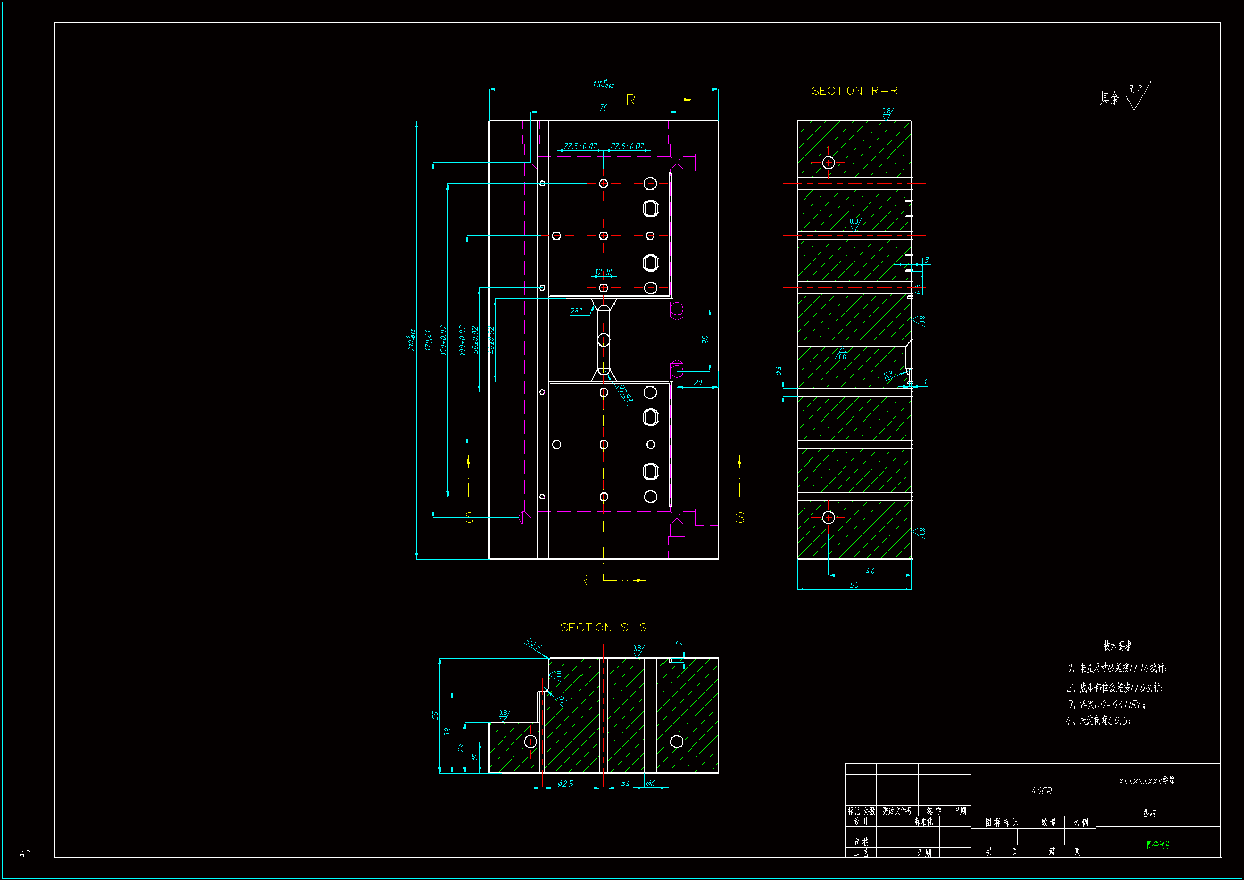The width and height of the screenshot is (1244, 880).
Task: Click the ø2.5 hole diameter dimension
Action: (565, 784)
